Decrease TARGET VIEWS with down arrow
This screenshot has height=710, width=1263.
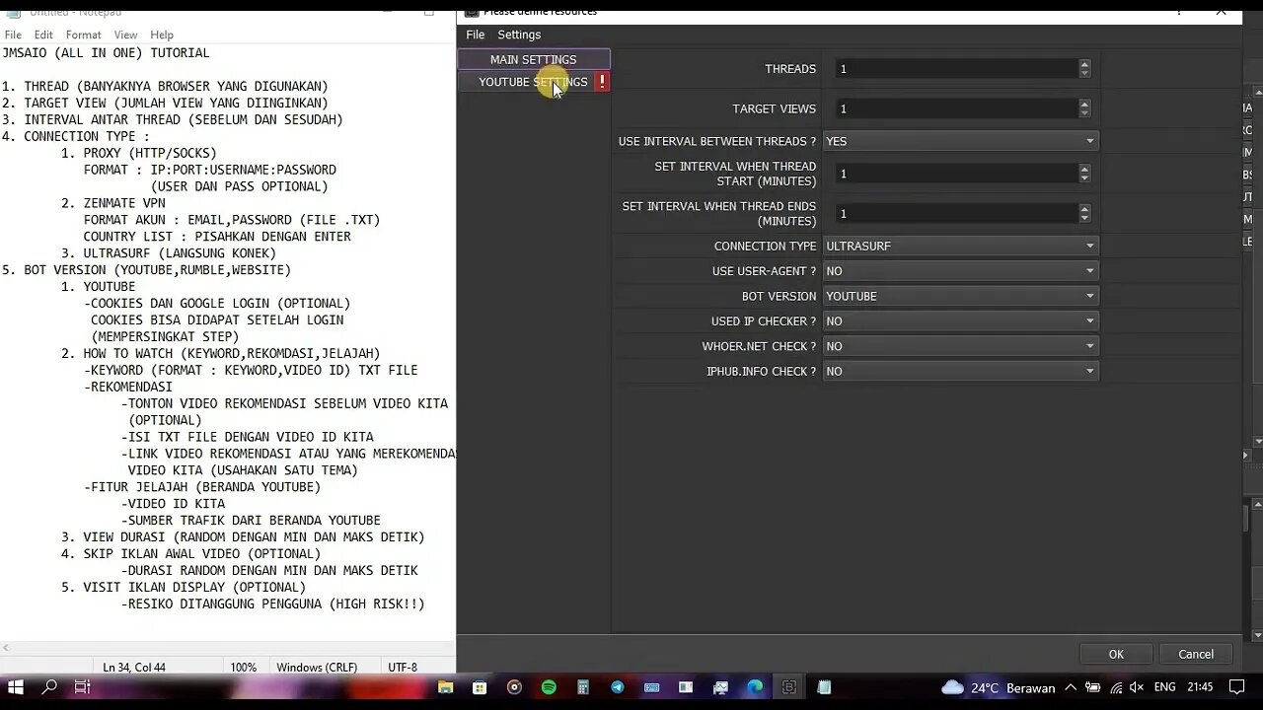point(1084,113)
